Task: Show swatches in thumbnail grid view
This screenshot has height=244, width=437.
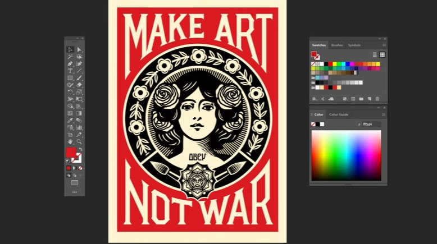Action: tap(383, 54)
